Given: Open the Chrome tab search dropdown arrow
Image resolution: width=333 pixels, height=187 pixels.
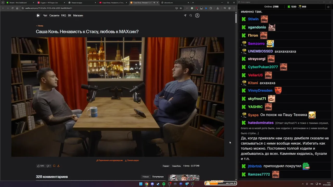Looking at the screenshot, I should (3, 3).
